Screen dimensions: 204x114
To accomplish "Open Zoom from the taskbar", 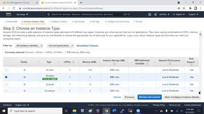I will tap(138, 111).
